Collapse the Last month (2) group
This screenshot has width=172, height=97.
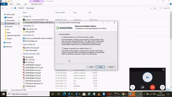tap(22, 44)
